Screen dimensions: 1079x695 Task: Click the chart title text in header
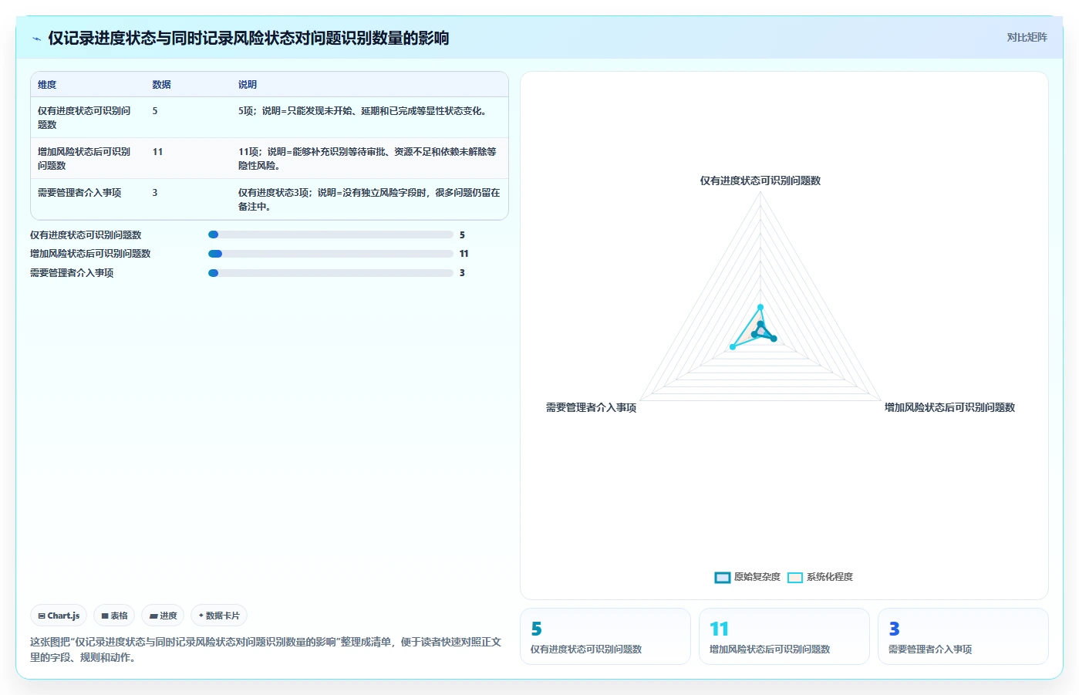tap(248, 39)
